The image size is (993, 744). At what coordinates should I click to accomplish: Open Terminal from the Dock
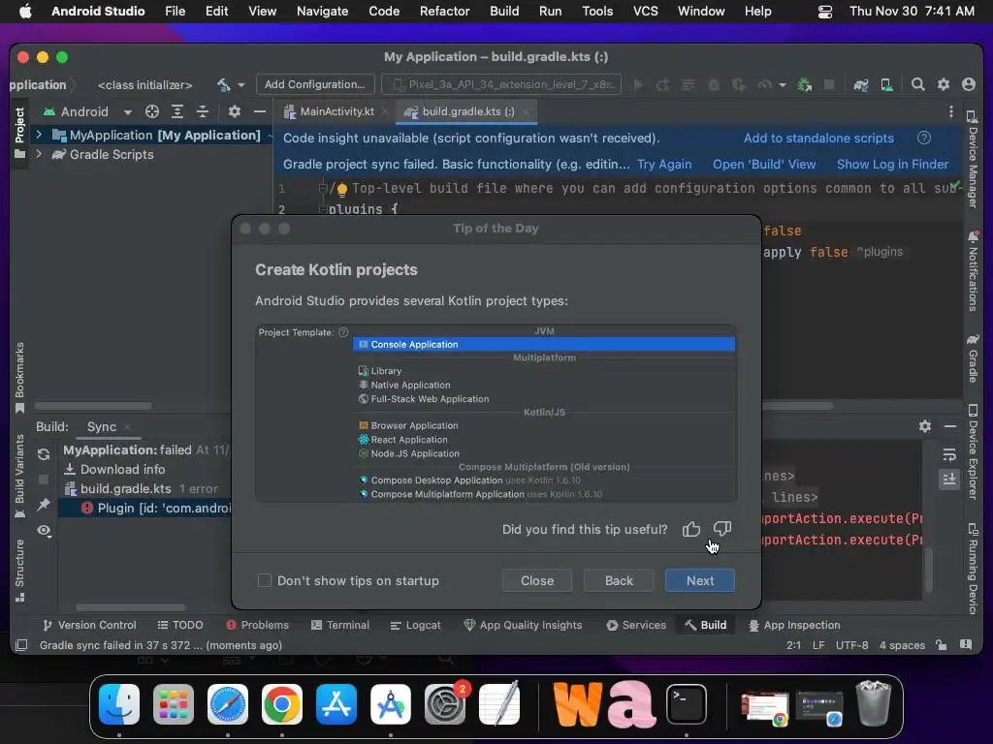[x=687, y=704]
